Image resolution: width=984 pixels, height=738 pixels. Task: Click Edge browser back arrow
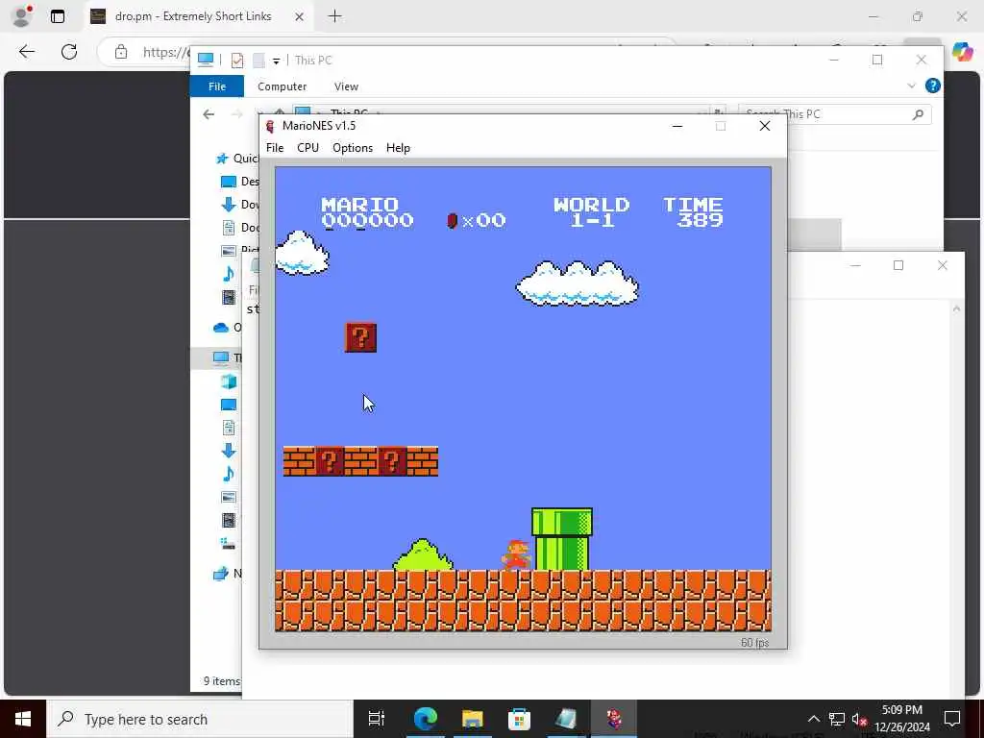click(27, 52)
